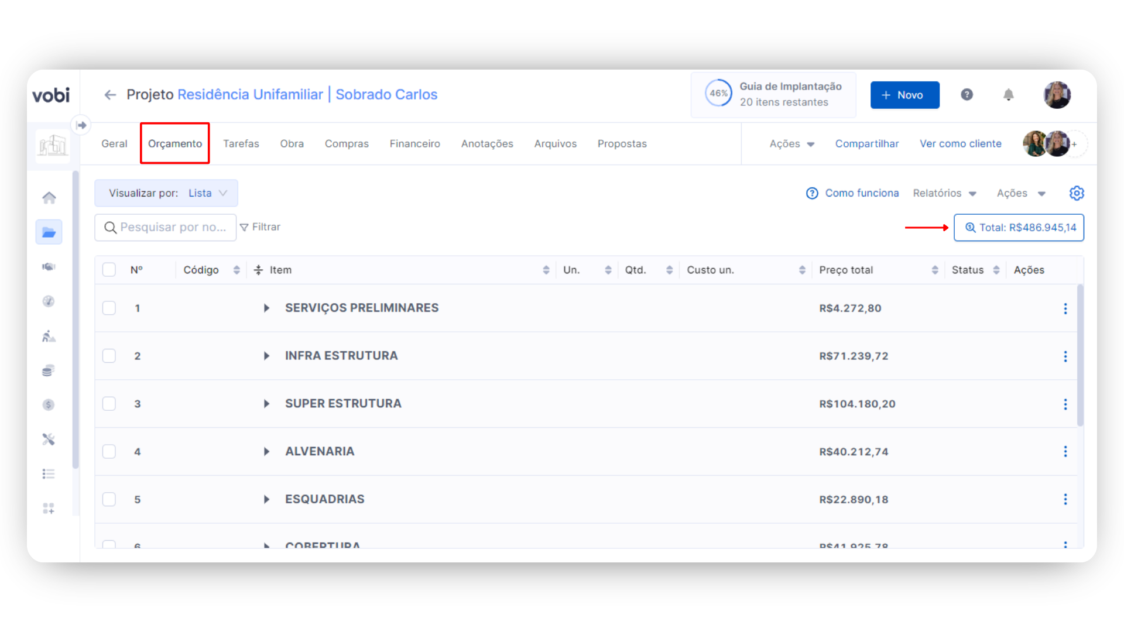Tick the SUPER ESTRUTURA row checkbox
1124x632 pixels.
click(109, 404)
